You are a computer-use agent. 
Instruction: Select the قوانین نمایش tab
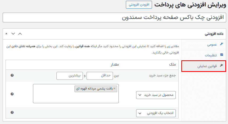tap(203, 66)
